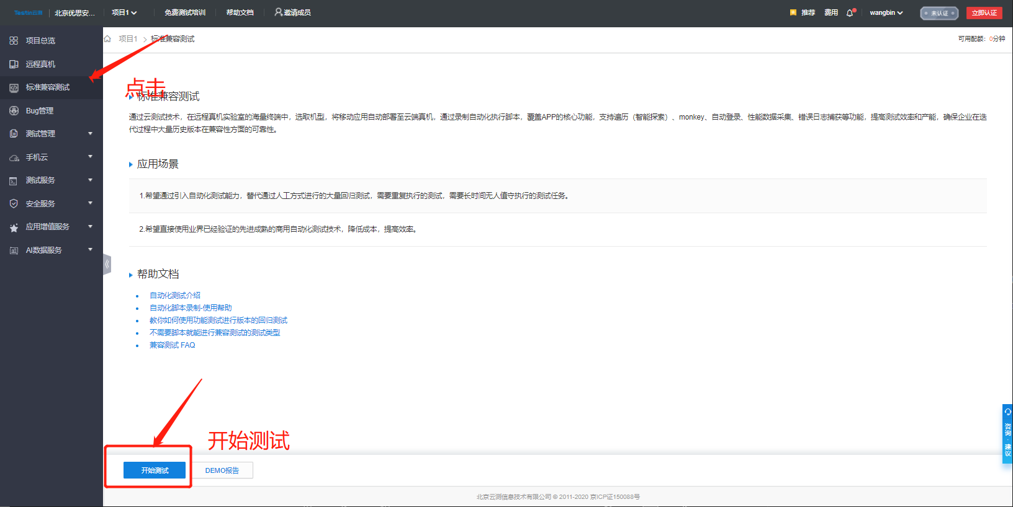1013x507 pixels.
Task: Click the blue 开始测试 button
Action: (155, 470)
